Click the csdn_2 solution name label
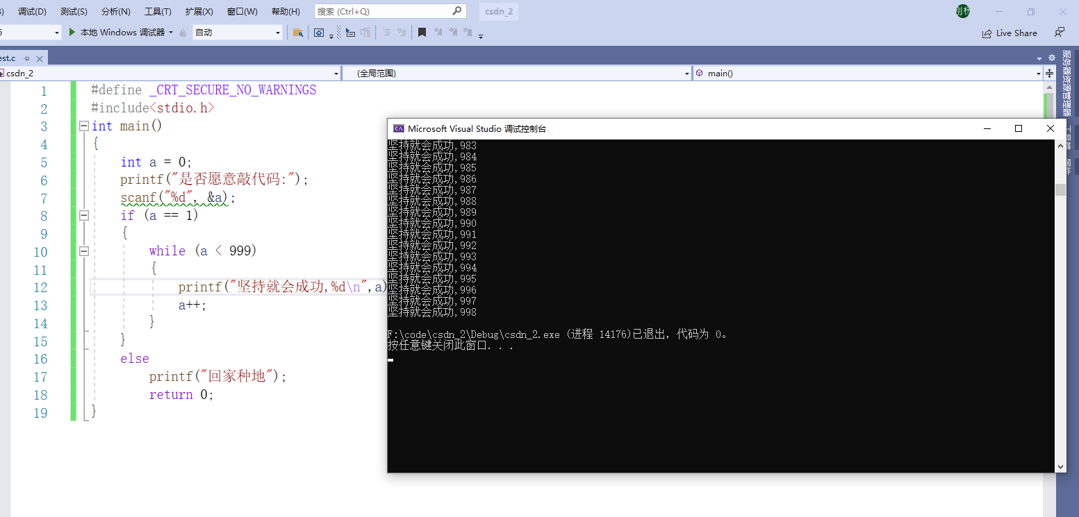1079x517 pixels. 499,12
